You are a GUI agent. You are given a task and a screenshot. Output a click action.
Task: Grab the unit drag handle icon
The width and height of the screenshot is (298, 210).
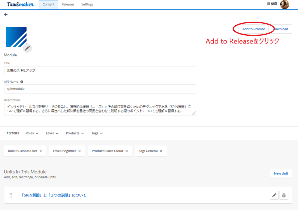point(11,195)
